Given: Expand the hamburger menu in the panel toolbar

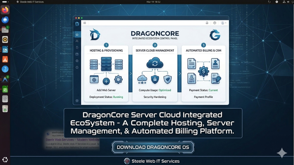Looking at the screenshot, I should (84, 23).
